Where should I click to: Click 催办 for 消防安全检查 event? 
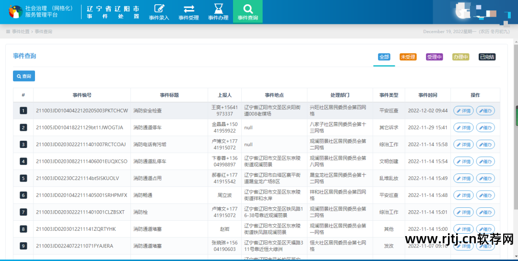485,111
